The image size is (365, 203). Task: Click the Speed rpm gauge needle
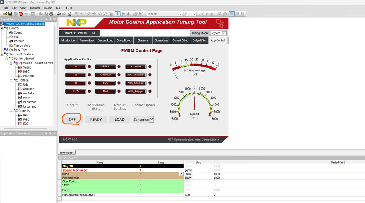(x=195, y=103)
